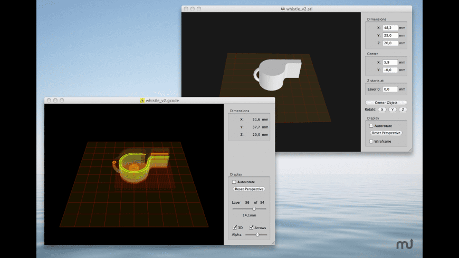Click the Layer 0 field showing 0,0
This screenshot has width=459, height=258.
pyautogui.click(x=390, y=89)
